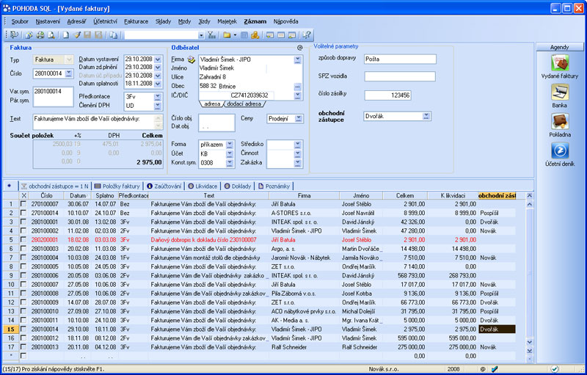Open the Účetnictví menu
The width and height of the screenshot is (587, 375).
point(105,21)
